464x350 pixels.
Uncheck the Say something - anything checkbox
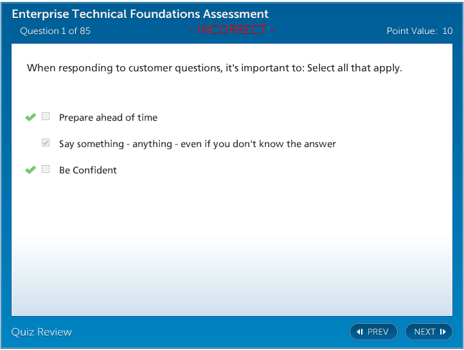pos(46,143)
